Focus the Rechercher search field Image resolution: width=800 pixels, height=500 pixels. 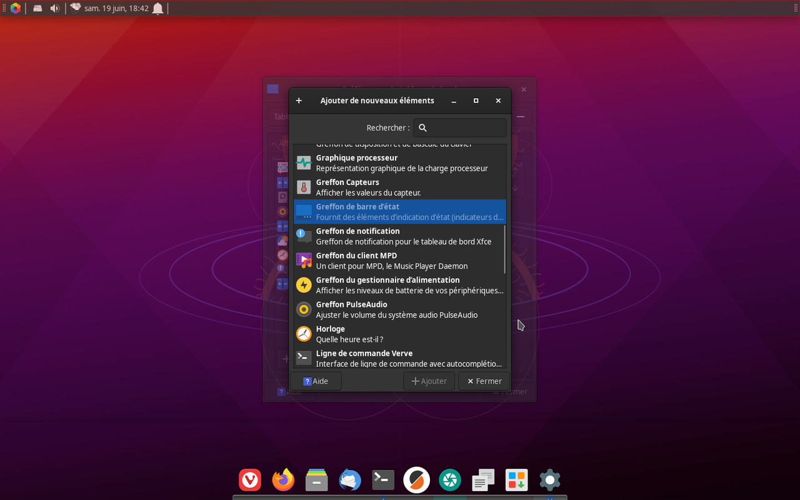(x=460, y=127)
